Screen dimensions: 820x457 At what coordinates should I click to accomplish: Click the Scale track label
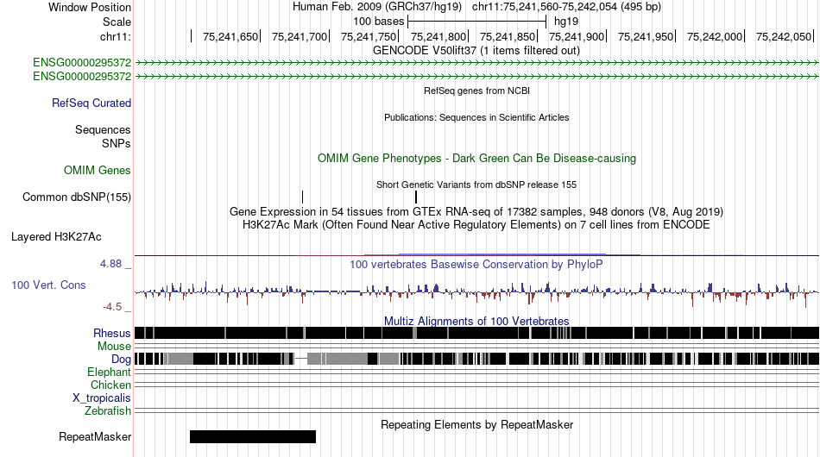(117, 22)
